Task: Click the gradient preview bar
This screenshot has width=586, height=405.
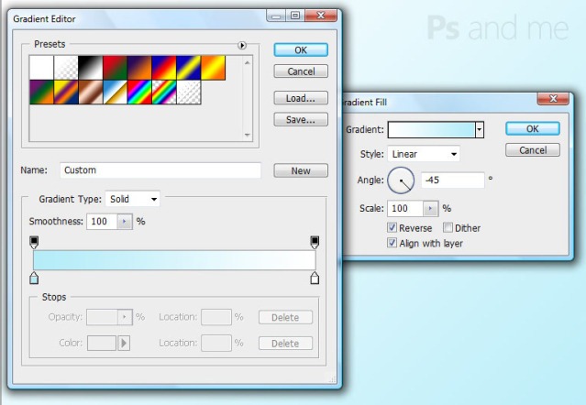Action: click(x=174, y=260)
